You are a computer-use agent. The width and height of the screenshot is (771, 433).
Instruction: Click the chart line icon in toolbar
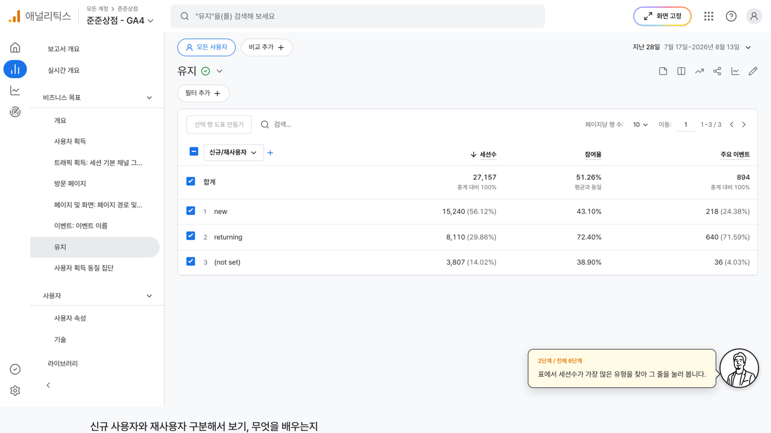tap(735, 71)
